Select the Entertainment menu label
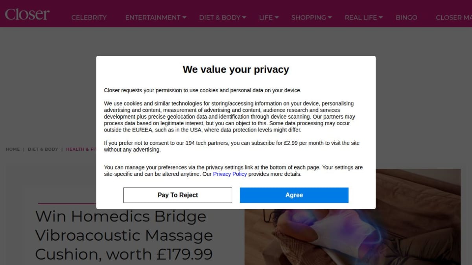The width and height of the screenshot is (472, 265). tap(153, 18)
